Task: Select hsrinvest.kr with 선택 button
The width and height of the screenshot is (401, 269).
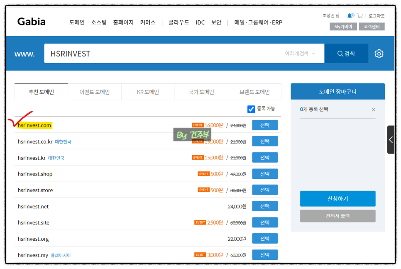Action: click(265, 157)
